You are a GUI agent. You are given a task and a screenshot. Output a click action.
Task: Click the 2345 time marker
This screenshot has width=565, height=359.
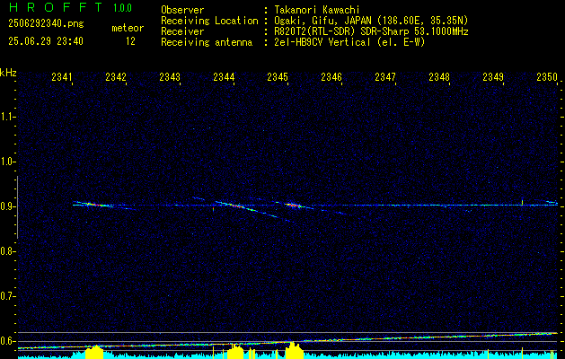278,76
